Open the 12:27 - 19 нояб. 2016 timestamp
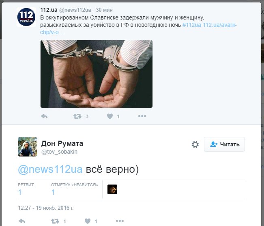 tap(46, 208)
